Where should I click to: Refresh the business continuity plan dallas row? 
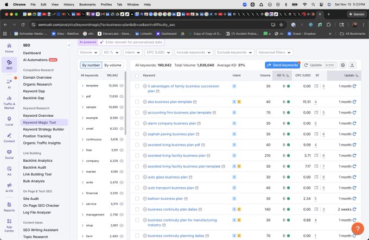354,209
